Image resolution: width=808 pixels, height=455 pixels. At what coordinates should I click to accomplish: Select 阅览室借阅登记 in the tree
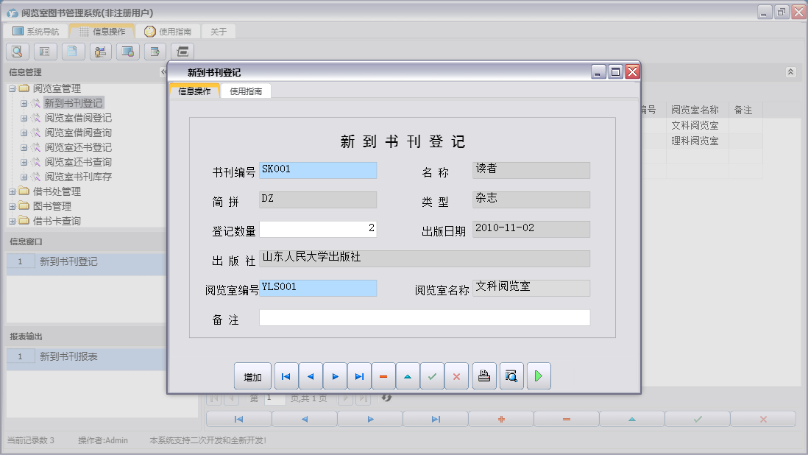click(78, 118)
